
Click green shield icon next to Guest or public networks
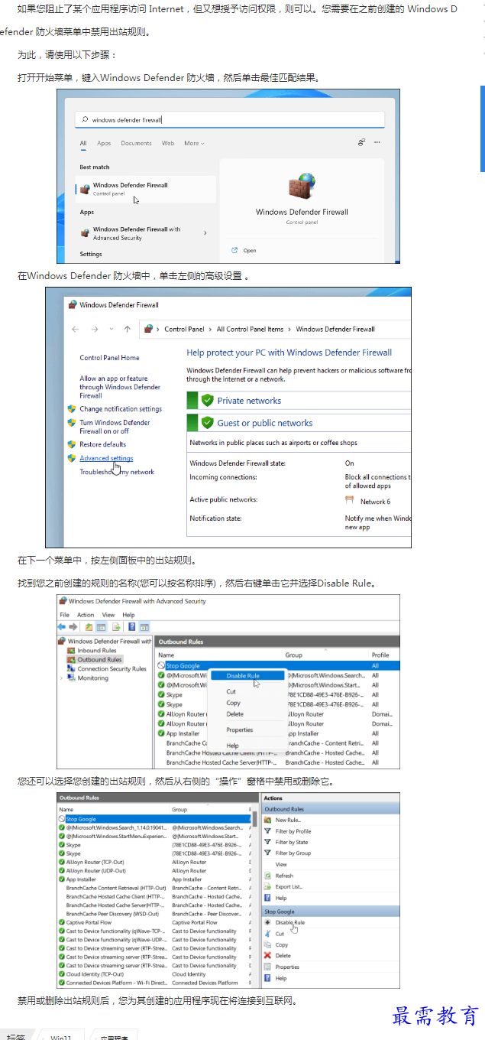coord(206,422)
